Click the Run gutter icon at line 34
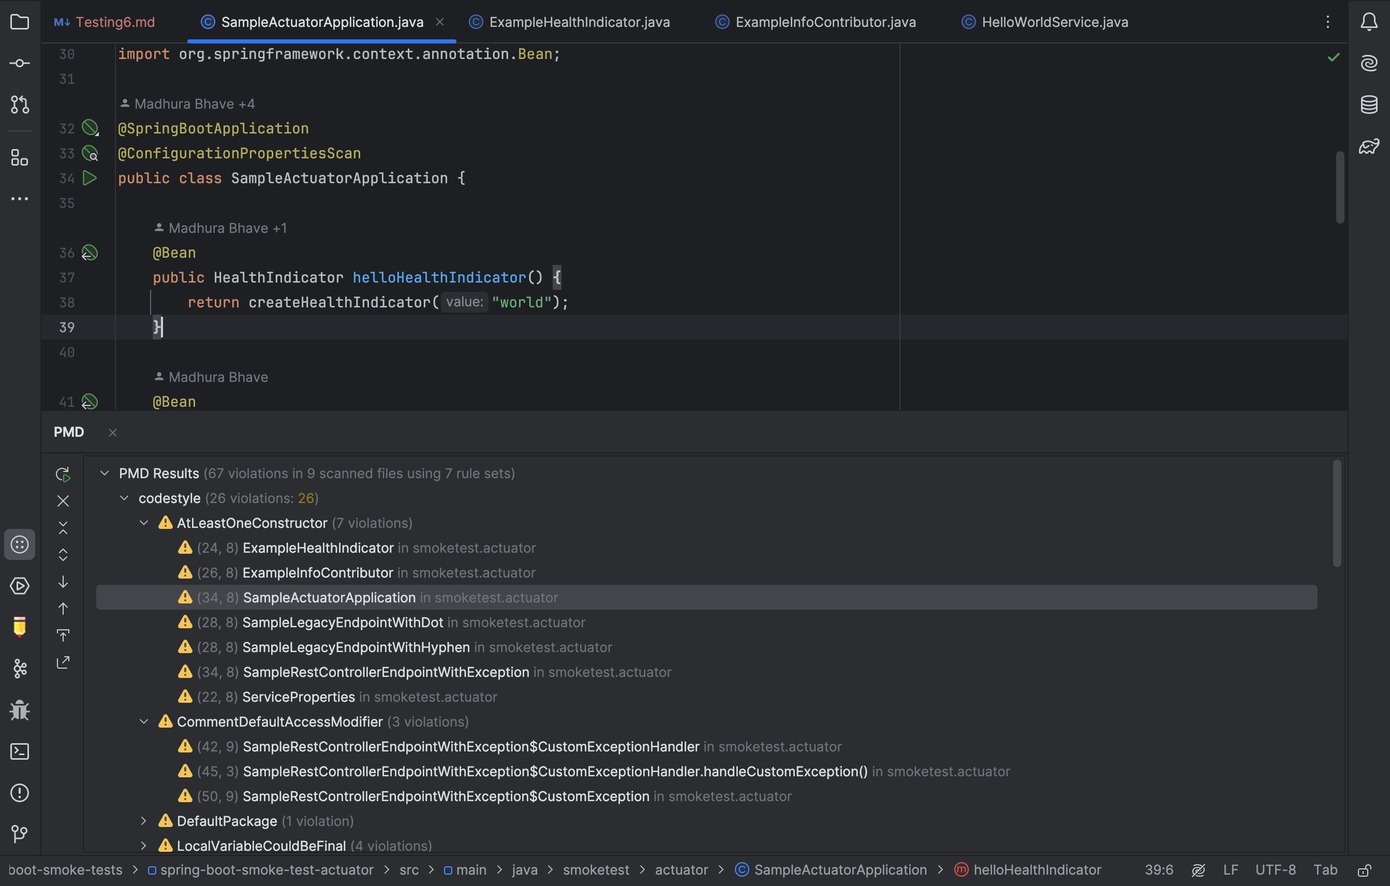 (x=90, y=179)
